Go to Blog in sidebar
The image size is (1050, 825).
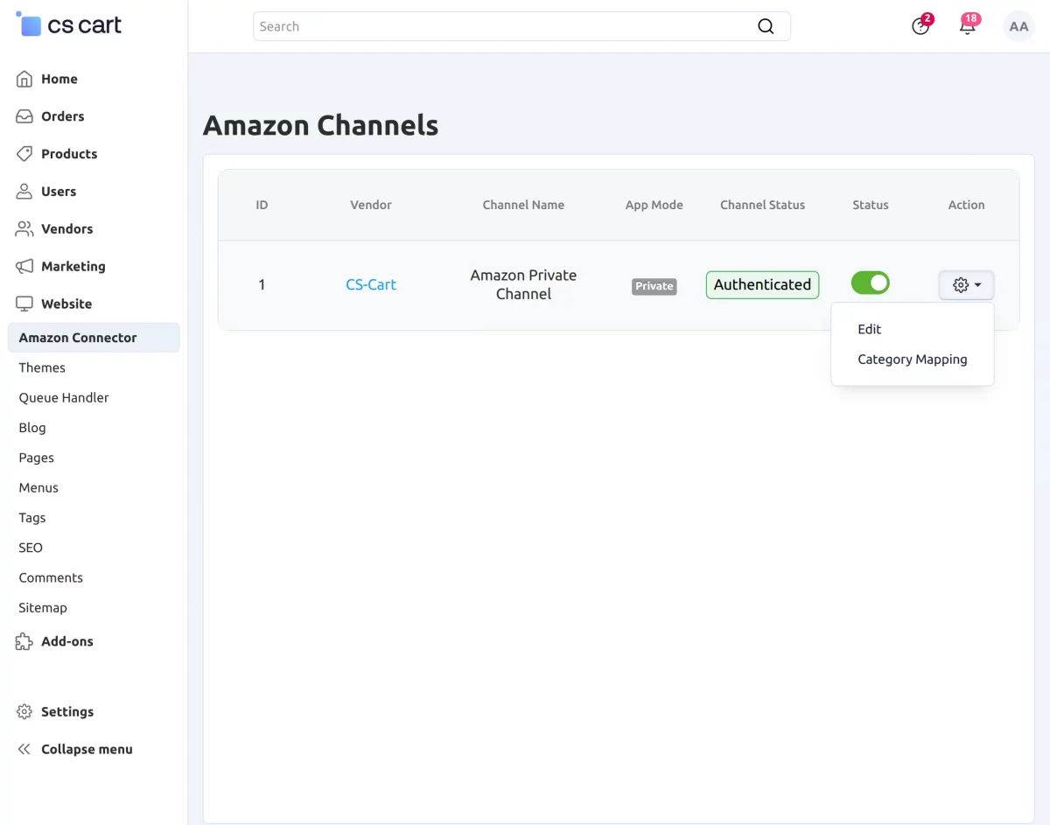(x=32, y=428)
